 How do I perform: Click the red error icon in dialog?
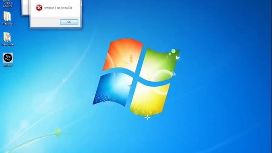(x=39, y=8)
